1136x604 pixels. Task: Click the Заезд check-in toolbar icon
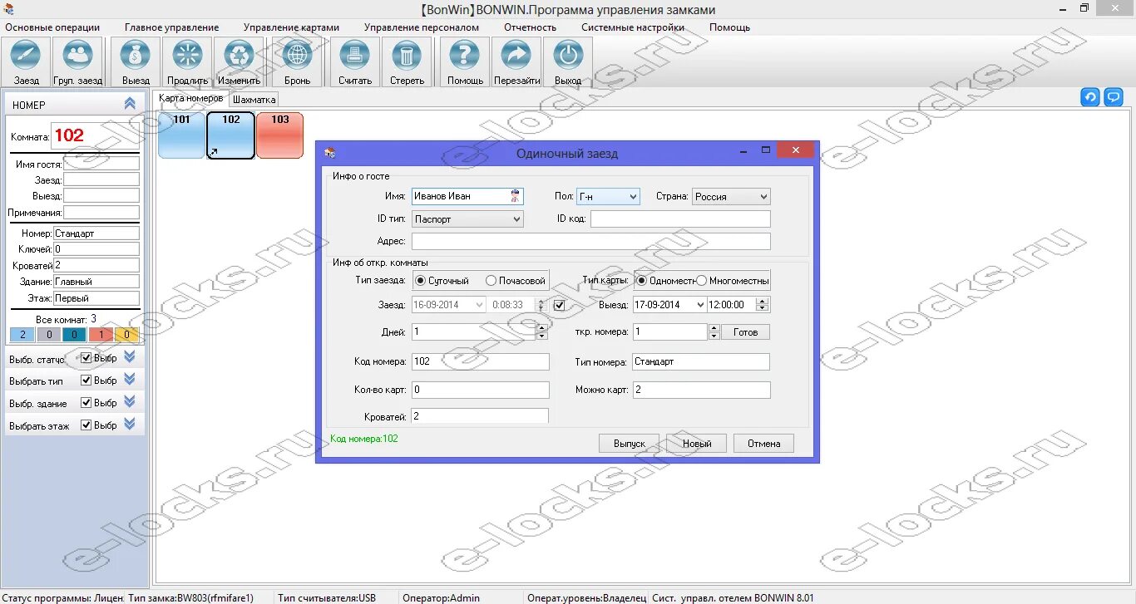[27, 62]
